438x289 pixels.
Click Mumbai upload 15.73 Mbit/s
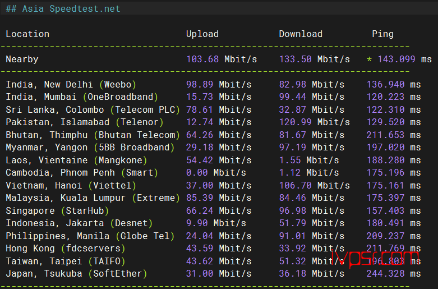219,97
